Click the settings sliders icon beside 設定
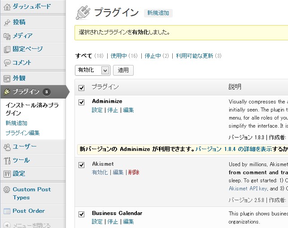This screenshot has width=288, height=228. coord(7,174)
